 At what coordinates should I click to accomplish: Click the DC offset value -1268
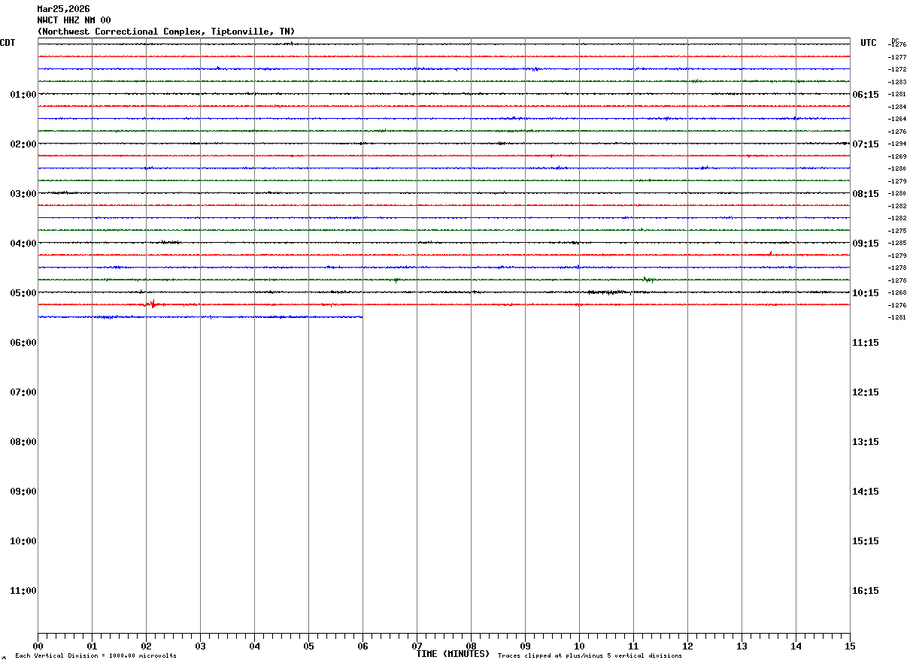(897, 292)
